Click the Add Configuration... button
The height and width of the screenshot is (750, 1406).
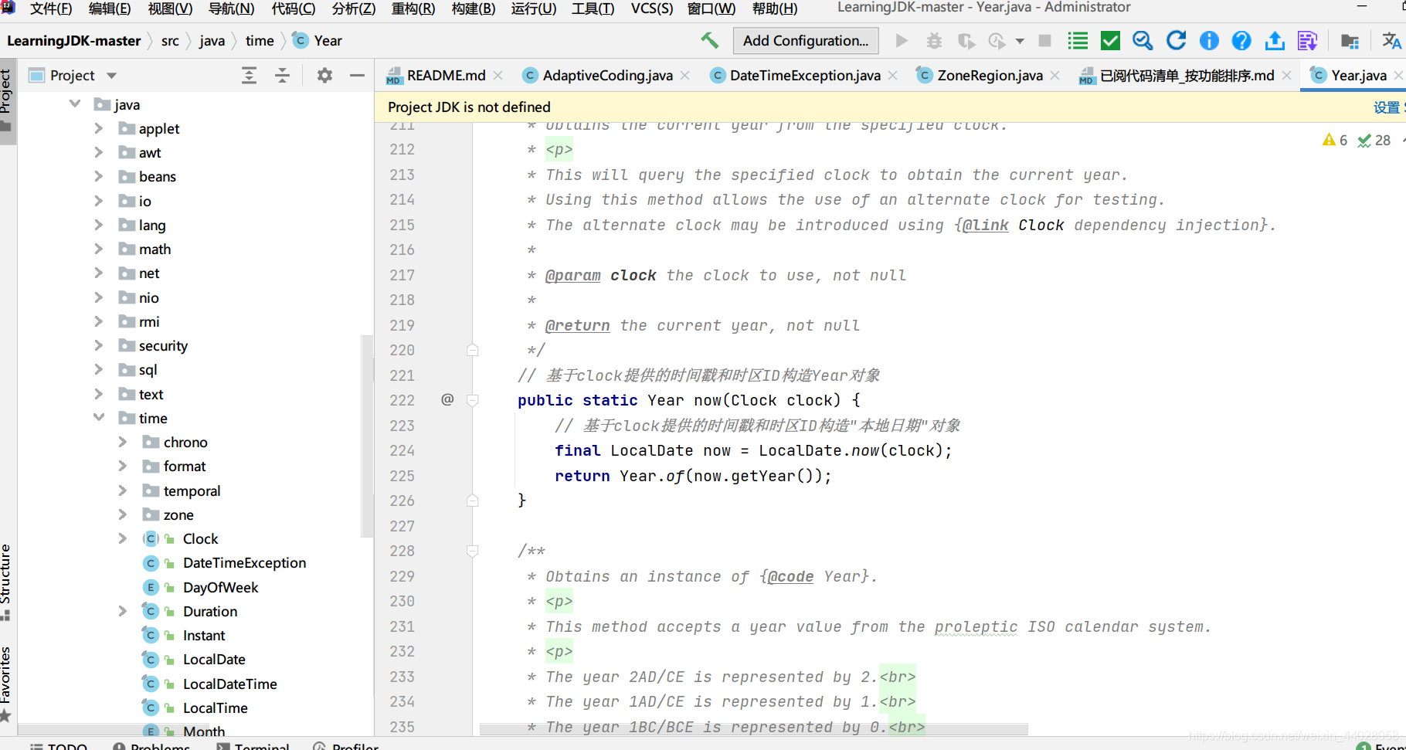(x=806, y=40)
